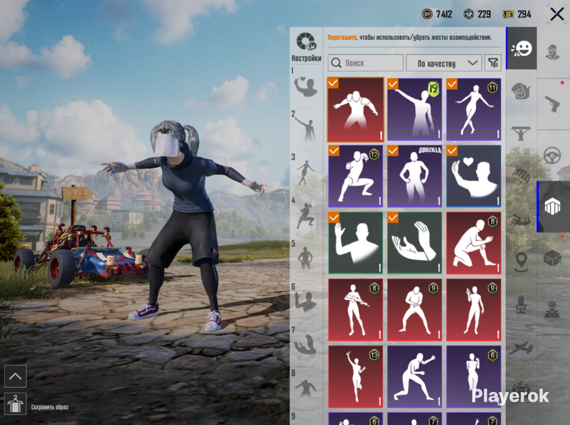Pick the upright raised-hand emote with level 9
Viewport: 570px width, 425px height.
[x=474, y=310]
